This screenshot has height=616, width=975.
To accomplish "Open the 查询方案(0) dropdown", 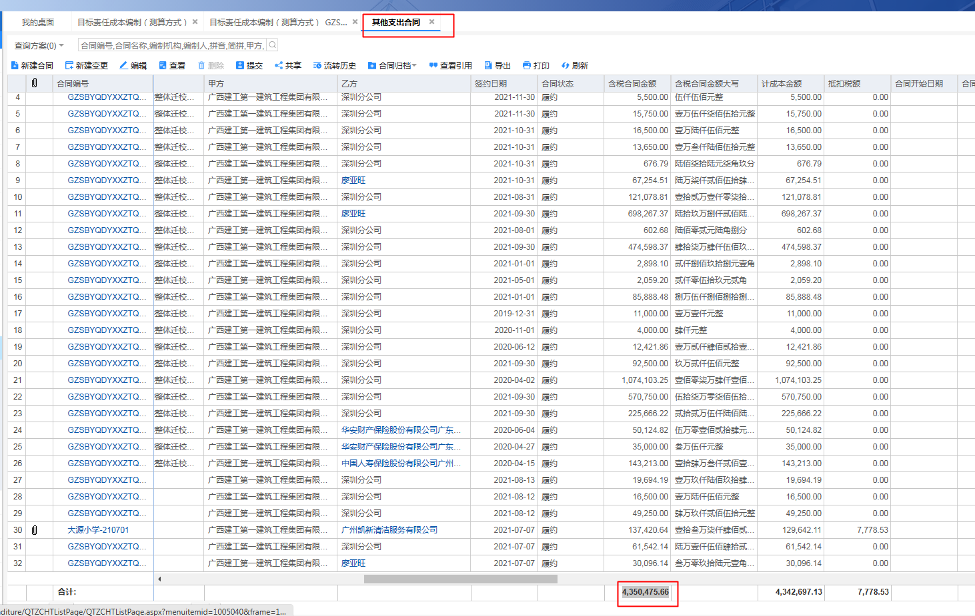I will tap(39, 45).
